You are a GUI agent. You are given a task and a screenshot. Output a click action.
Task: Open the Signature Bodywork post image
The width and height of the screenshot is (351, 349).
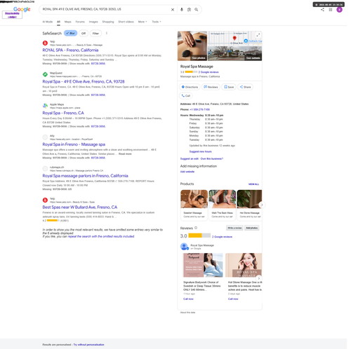203,265
